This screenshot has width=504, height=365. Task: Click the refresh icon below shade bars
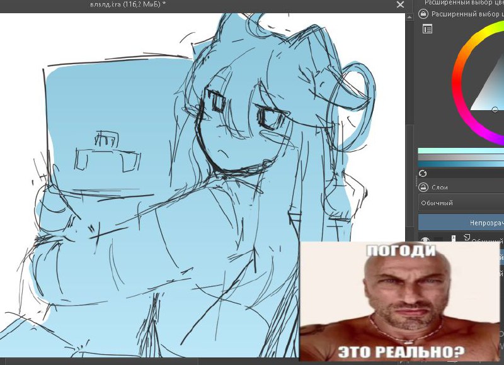click(x=423, y=173)
